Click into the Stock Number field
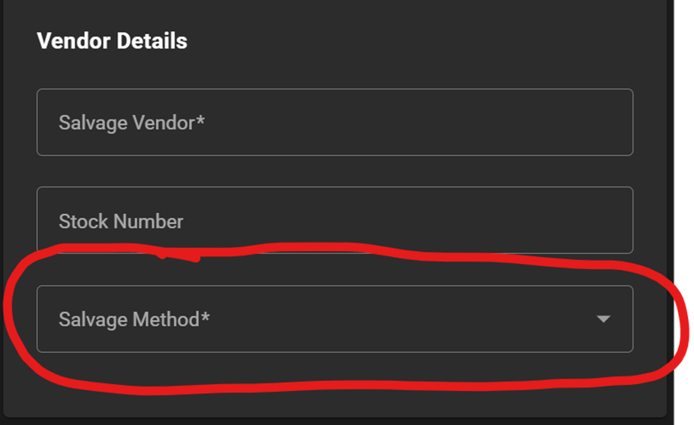Image resolution: width=694 pixels, height=425 pixels. (334, 220)
